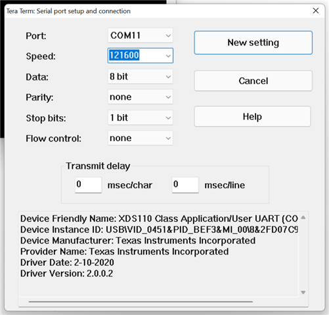
Task: Click the Device Manufacturer line
Action: (x=138, y=240)
